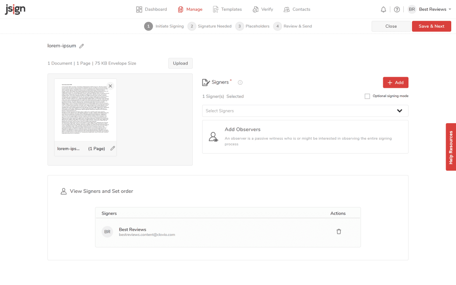Click the red Add signer button
The image size is (456, 285).
click(x=395, y=82)
